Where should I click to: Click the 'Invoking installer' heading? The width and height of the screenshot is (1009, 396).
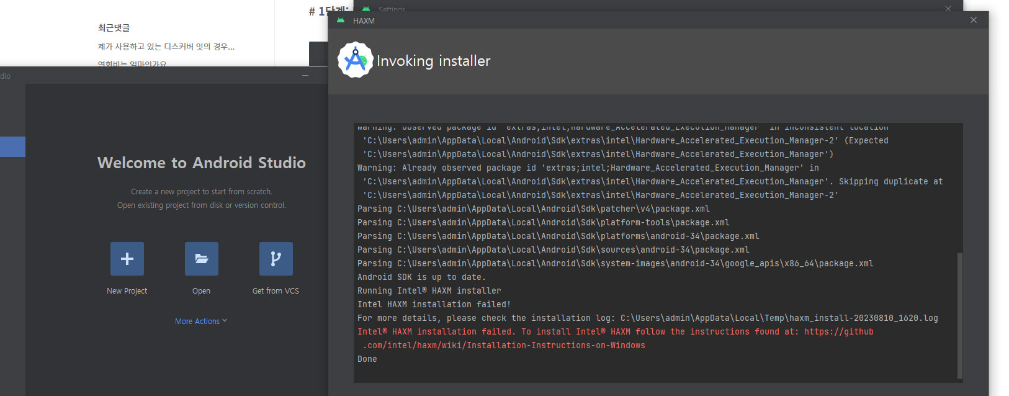433,61
